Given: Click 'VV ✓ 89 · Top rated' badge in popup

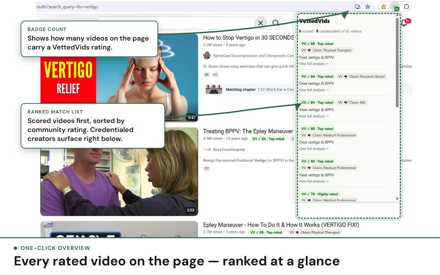Looking at the screenshot, I should pos(317,44).
